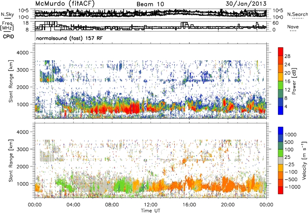Image resolution: width=308 pixels, height=213 pixels.
Task: Click the light green 25-100 Velocity swatch
Action: coord(281,153)
